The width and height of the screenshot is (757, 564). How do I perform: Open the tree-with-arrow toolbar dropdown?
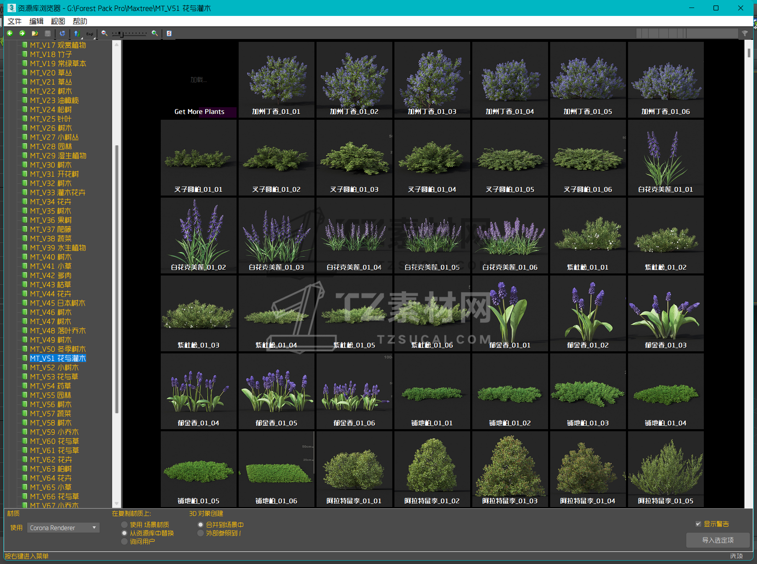[77, 33]
